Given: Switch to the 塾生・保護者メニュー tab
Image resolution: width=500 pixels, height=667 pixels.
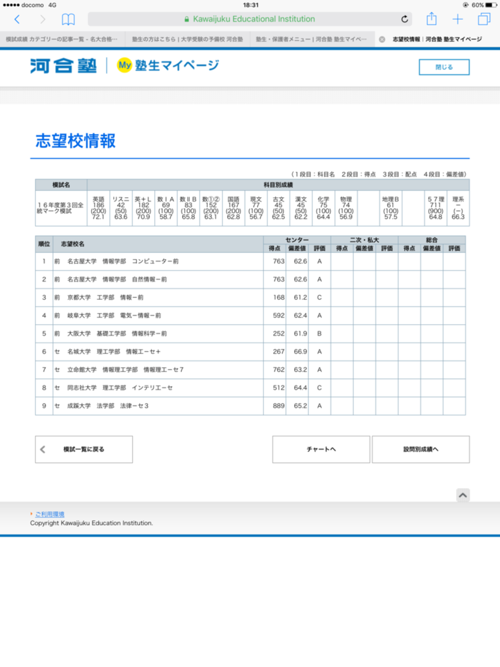Looking at the screenshot, I should point(311,39).
